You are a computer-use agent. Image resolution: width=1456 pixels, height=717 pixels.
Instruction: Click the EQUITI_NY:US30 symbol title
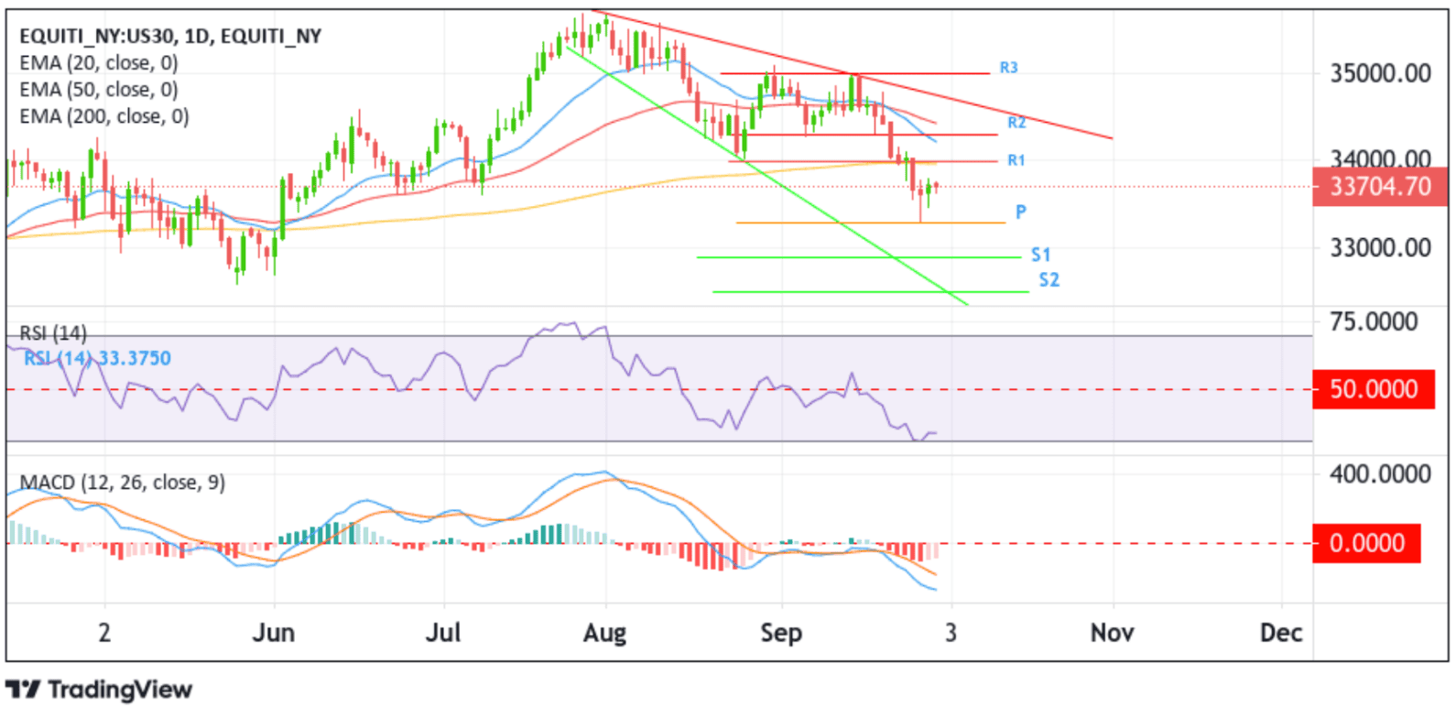click(x=170, y=37)
